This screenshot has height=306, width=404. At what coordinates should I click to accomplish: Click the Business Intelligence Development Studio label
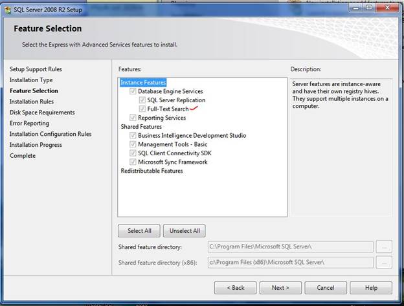coord(192,135)
